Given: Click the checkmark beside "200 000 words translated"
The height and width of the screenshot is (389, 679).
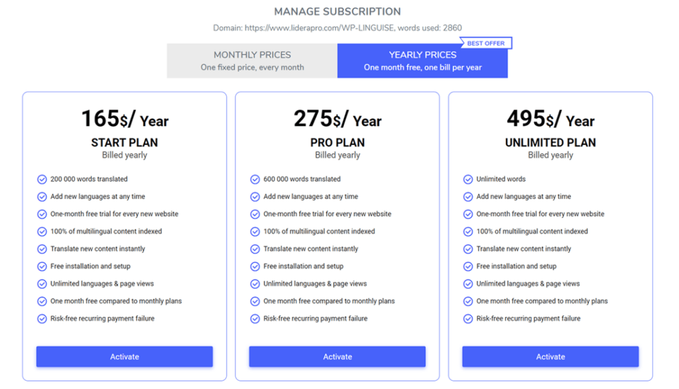Looking at the screenshot, I should 41,179.
